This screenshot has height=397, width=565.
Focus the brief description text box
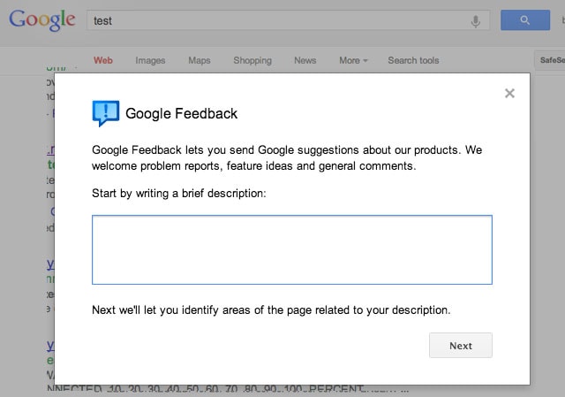(292, 249)
